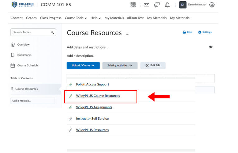The height and width of the screenshot is (153, 238).
Task: Click link icon beside WileyPLUS Course Resources
Action: point(70,96)
